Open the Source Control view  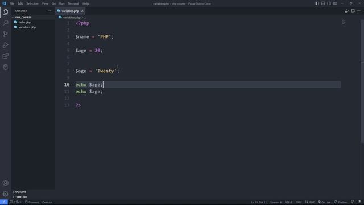click(5, 34)
